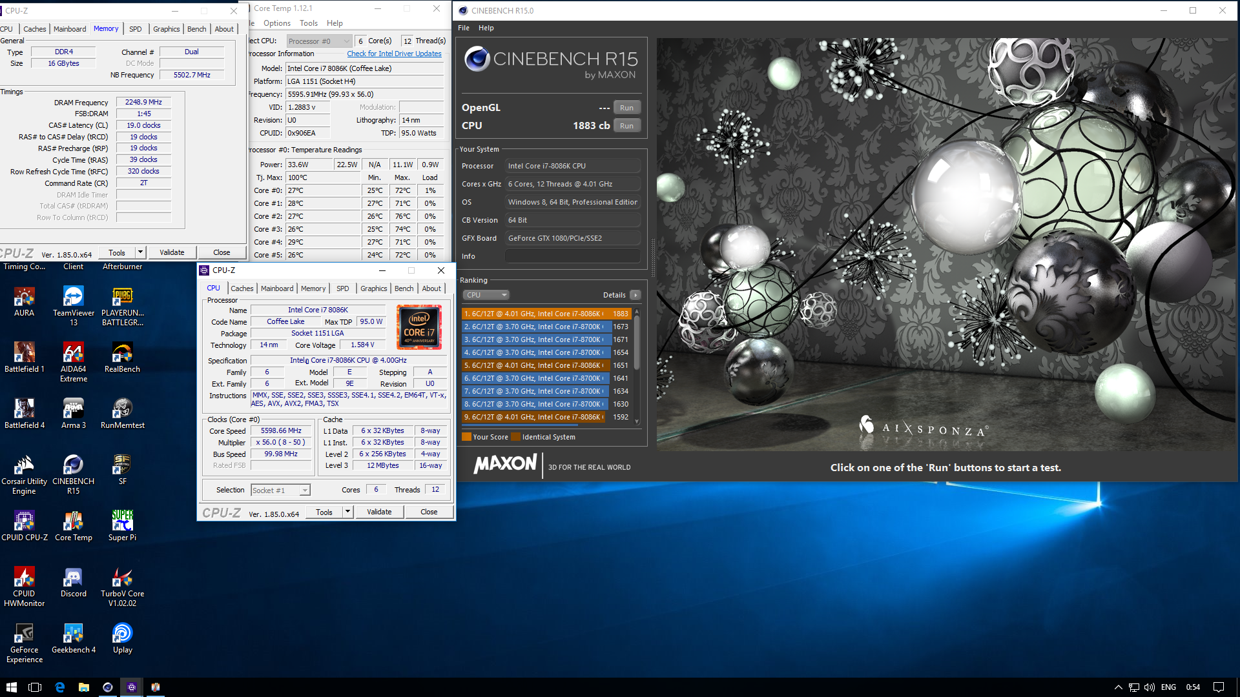Screen dimensions: 1240x697
Task: Open Battlefield 1 desktop shortcut
Action: tap(25, 358)
